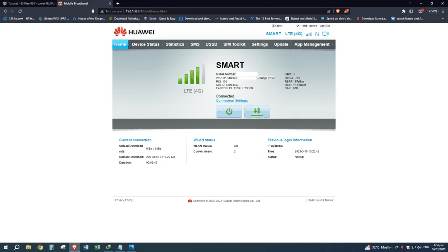Reload the page
The width and height of the screenshot is (448, 252).
[20, 11]
